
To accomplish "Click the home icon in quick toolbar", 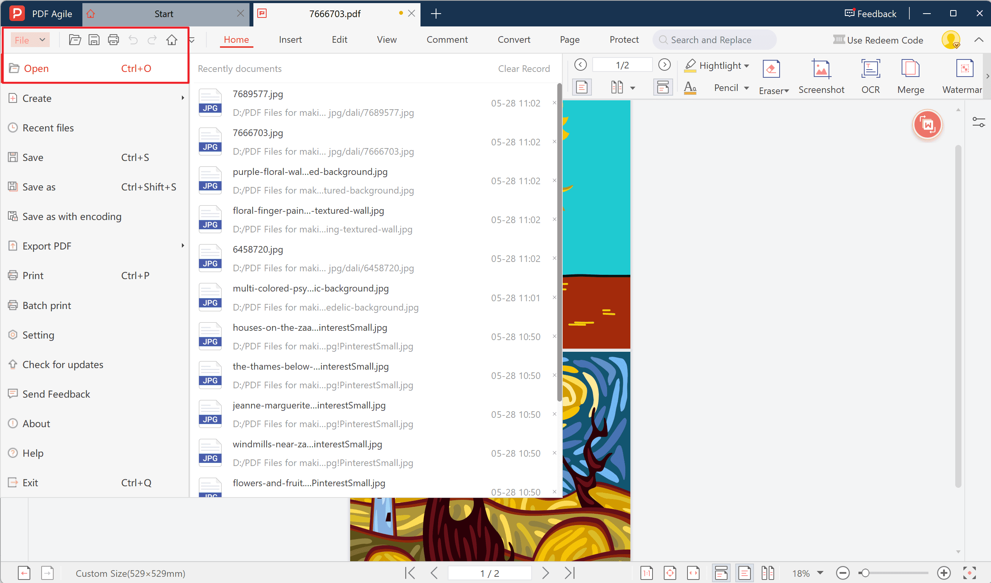I will (x=171, y=40).
